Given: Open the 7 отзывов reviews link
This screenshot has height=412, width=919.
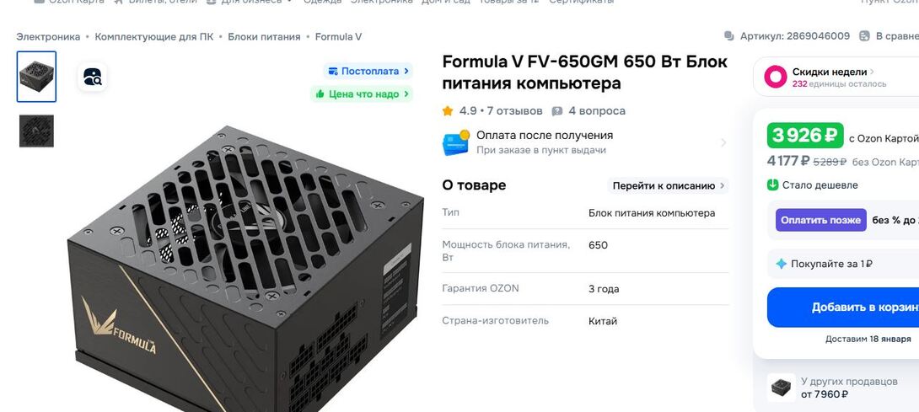Looking at the screenshot, I should coord(514,110).
